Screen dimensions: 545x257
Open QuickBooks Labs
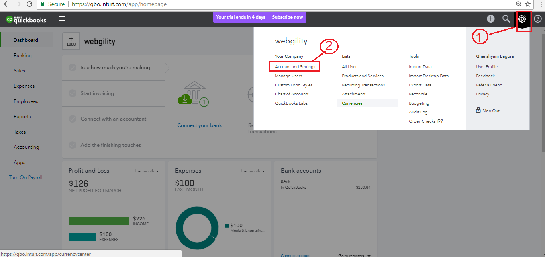coord(291,103)
